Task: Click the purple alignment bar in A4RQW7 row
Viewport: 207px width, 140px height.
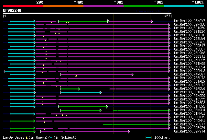Action: pyautogui.click(x=97, y=75)
